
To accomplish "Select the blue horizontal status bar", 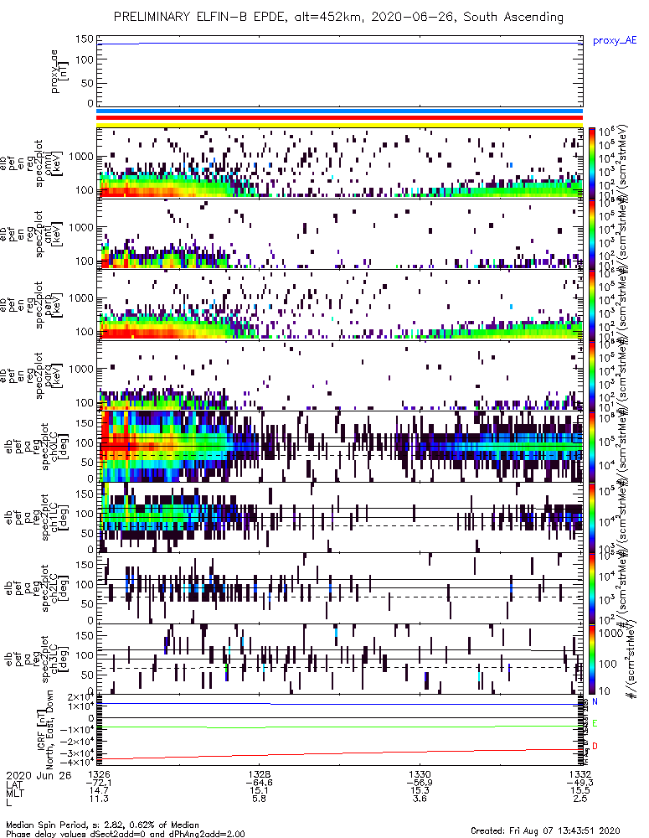I will click(339, 111).
